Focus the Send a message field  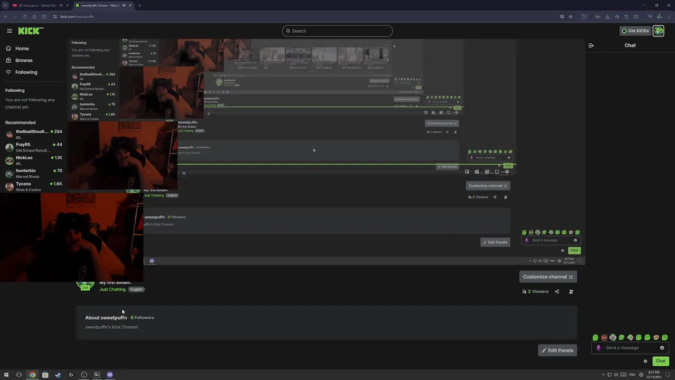click(631, 348)
